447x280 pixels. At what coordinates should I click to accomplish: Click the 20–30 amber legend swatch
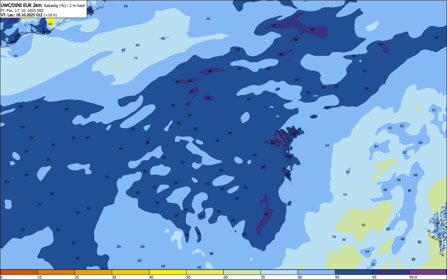93,272
